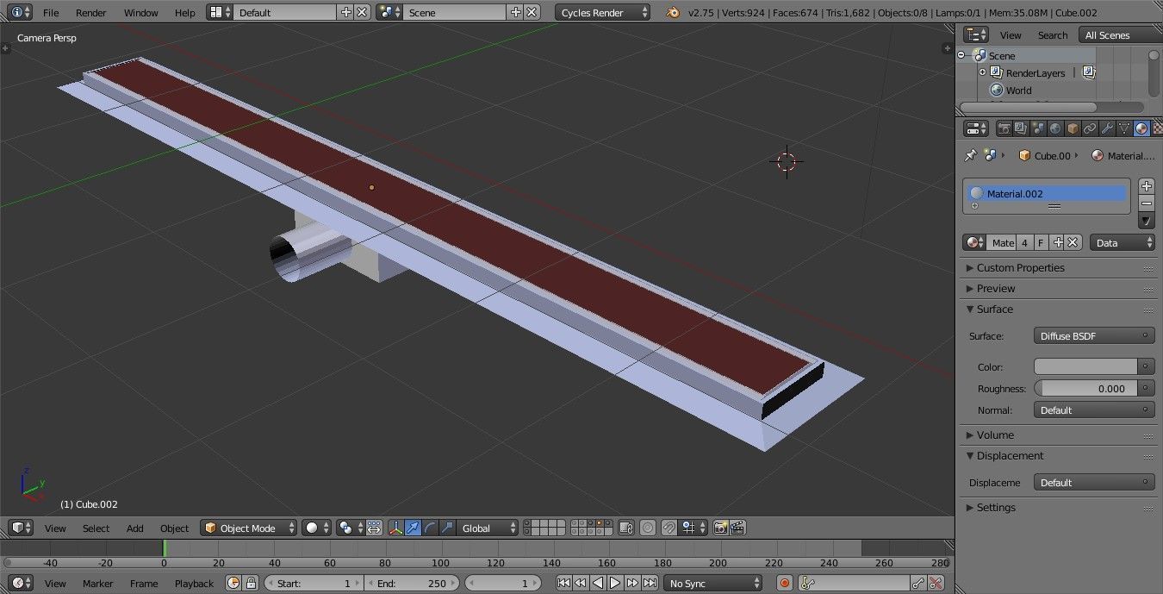Click the browse material icon beside Mate field
This screenshot has height=594, width=1163.
pos(974,242)
